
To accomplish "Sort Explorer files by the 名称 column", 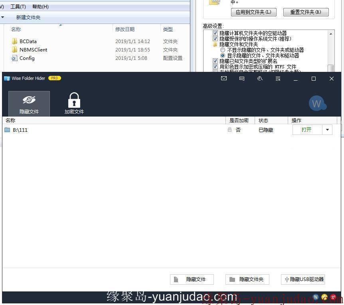I will point(16,30).
